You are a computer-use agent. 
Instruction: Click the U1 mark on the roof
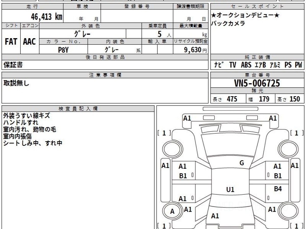(230, 190)
